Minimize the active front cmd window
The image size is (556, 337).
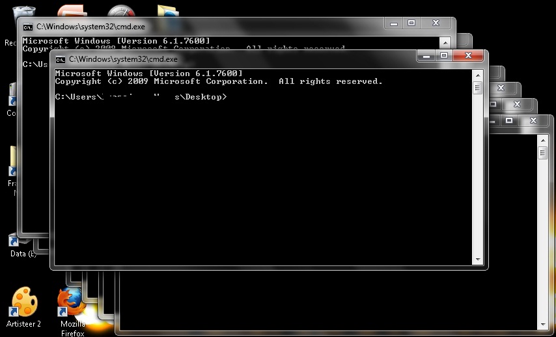coord(426,56)
